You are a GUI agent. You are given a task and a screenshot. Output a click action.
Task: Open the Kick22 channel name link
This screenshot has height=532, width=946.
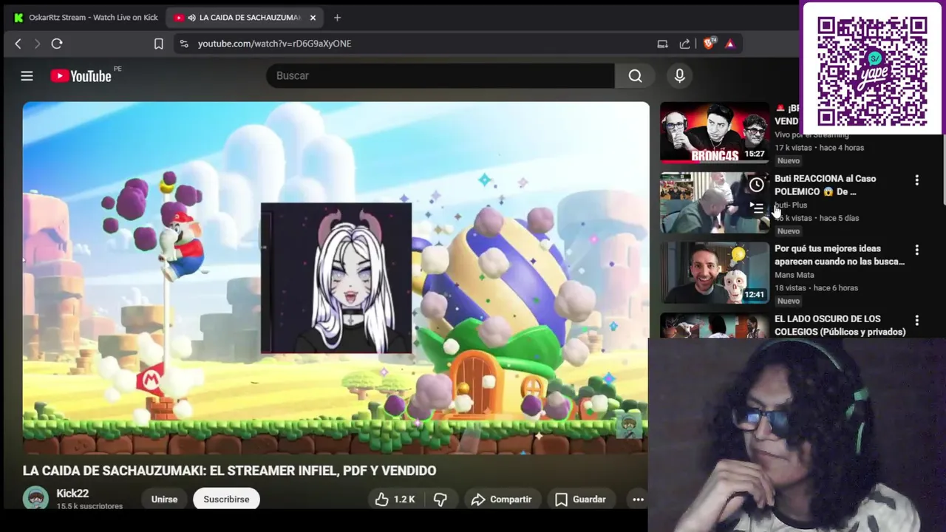pyautogui.click(x=72, y=494)
